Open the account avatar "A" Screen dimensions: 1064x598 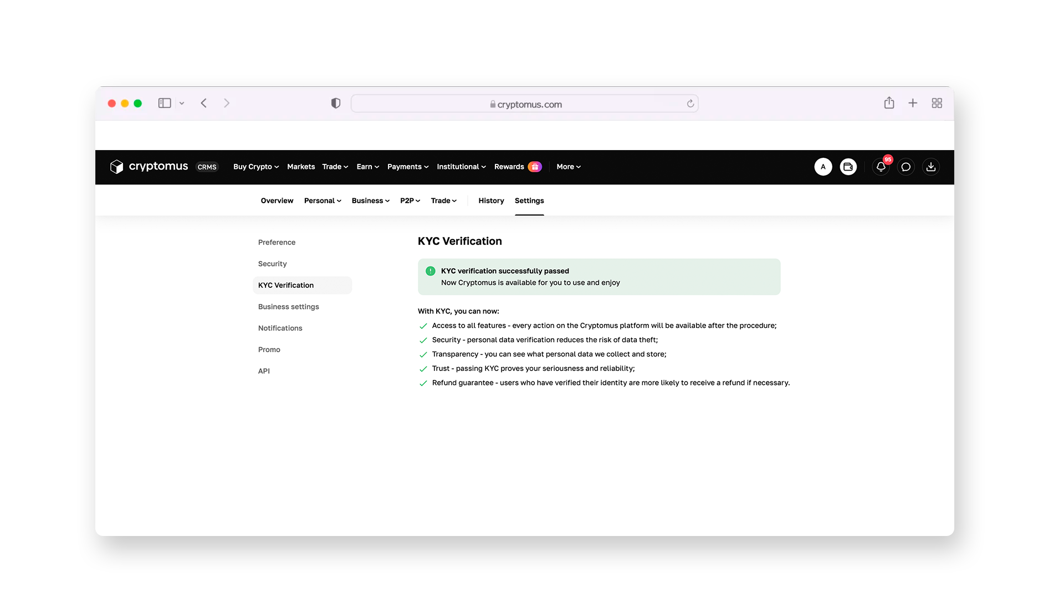pyautogui.click(x=823, y=167)
